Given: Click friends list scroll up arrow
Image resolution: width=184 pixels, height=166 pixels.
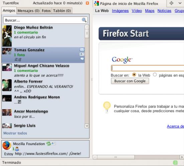Looking at the screenshot, I should pyautogui.click(x=87, y=27).
